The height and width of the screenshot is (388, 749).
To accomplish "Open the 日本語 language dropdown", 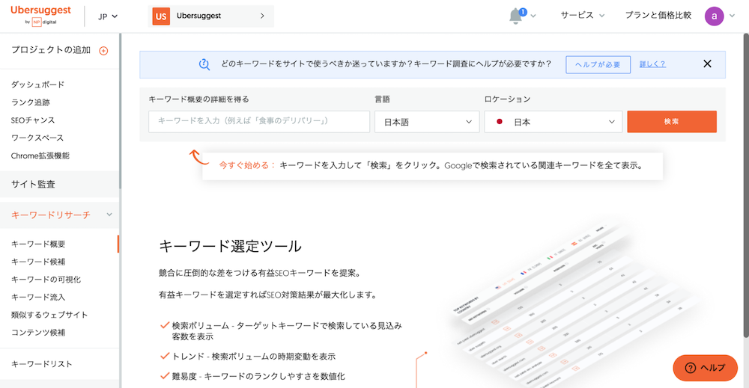I will [427, 122].
